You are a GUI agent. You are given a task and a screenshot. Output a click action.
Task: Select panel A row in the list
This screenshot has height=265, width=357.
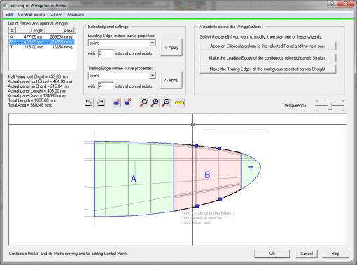pyautogui.click(x=41, y=36)
